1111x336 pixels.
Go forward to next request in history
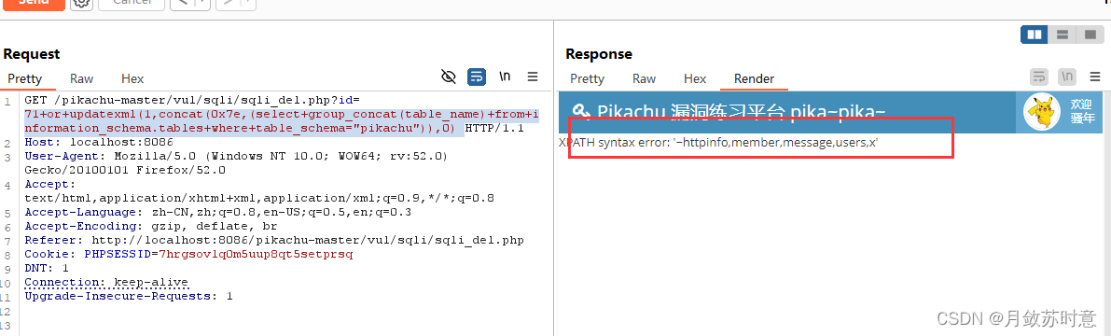(229, 3)
